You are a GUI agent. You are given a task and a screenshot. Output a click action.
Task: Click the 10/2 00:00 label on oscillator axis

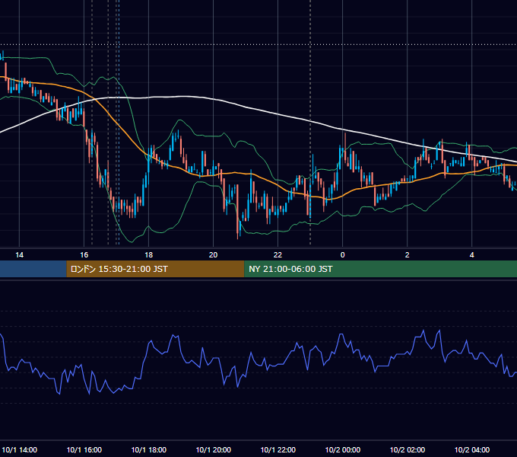tap(343, 449)
